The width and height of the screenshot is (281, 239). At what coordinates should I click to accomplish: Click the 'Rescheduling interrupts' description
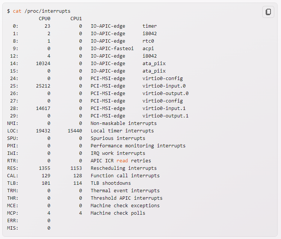(123, 168)
